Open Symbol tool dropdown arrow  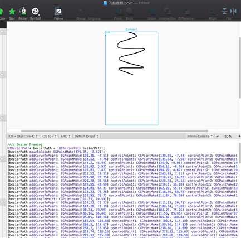[x=39, y=15]
